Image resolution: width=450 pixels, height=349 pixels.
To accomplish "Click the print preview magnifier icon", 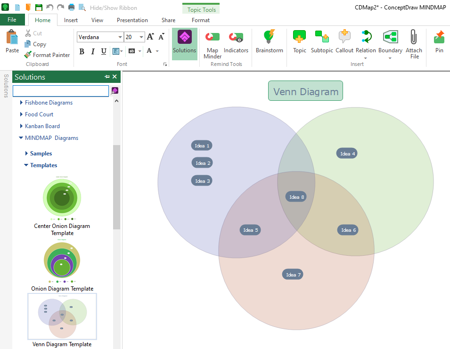I will click(82, 8).
